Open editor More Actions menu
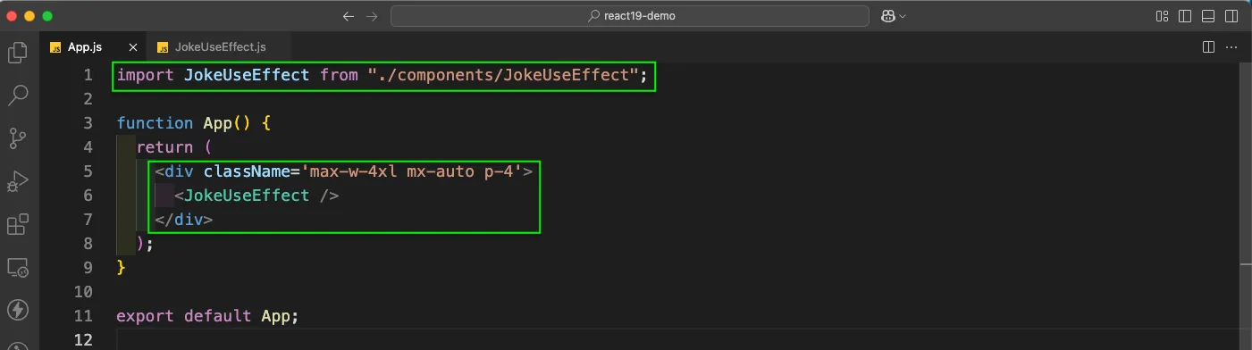 [x=1232, y=46]
